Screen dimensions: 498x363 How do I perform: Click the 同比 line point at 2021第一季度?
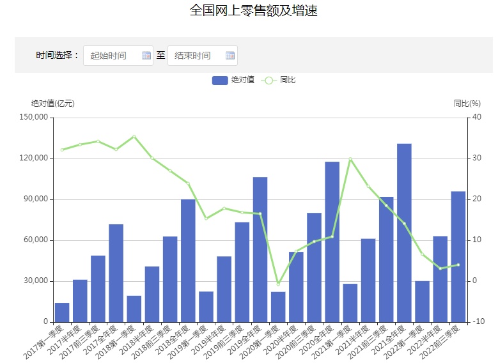tap(350, 158)
